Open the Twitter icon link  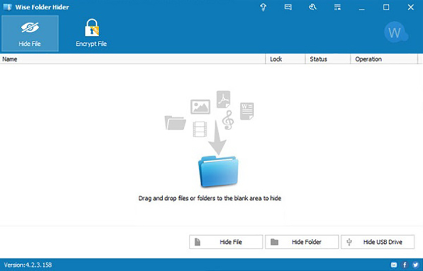pos(415,264)
